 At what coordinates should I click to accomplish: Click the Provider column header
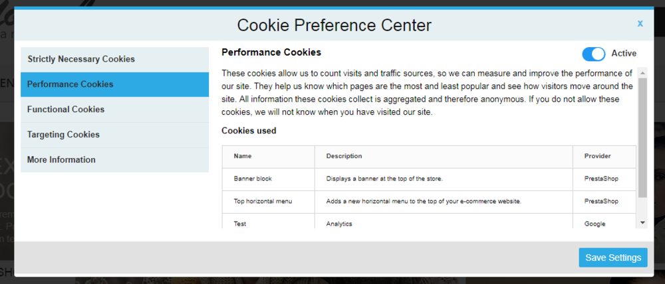click(x=597, y=156)
